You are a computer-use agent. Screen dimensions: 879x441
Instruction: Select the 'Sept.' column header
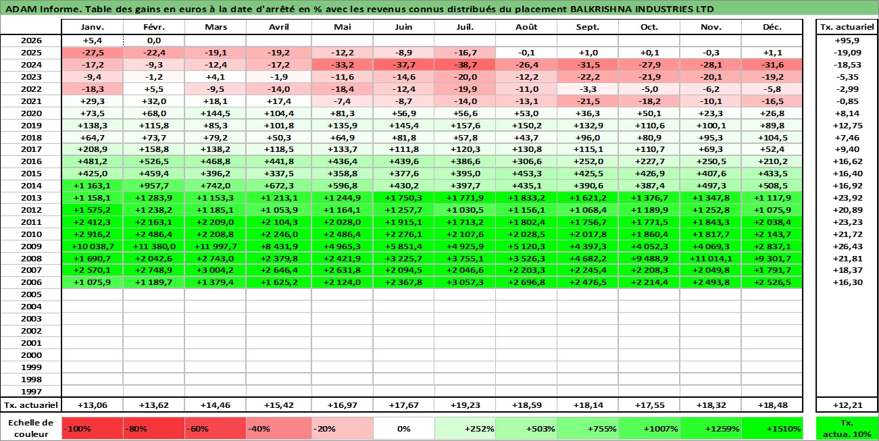tap(588, 27)
